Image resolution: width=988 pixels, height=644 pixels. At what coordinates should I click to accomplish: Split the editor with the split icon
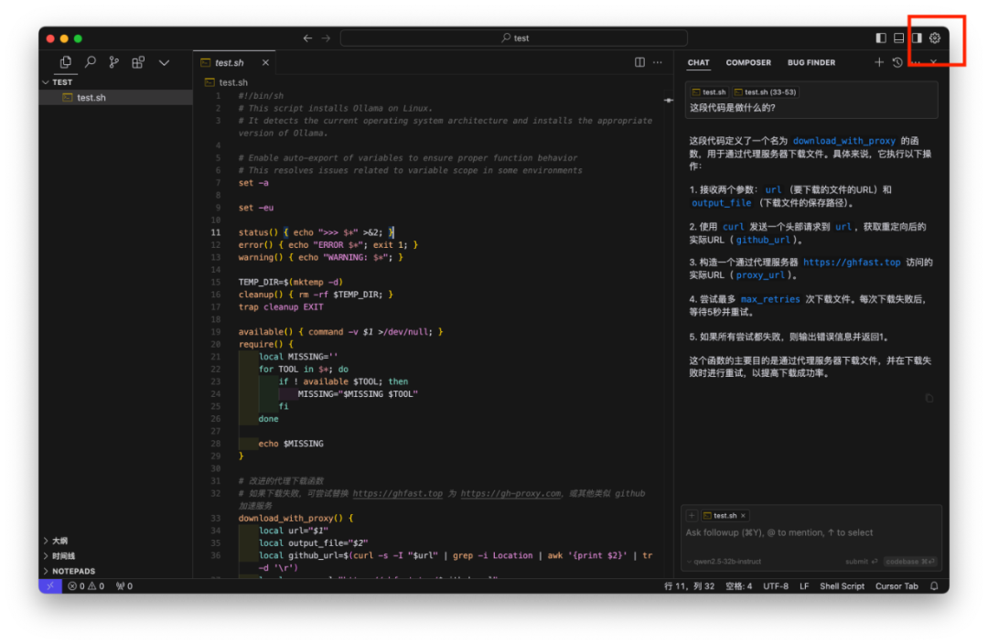639,62
